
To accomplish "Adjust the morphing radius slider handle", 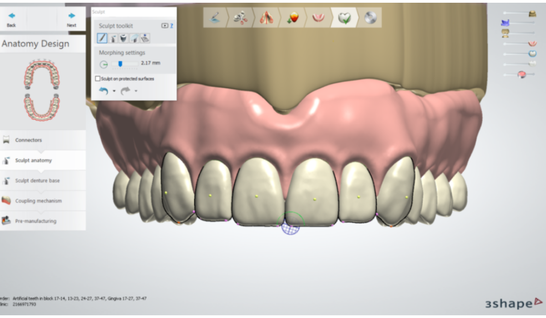I will (x=120, y=64).
